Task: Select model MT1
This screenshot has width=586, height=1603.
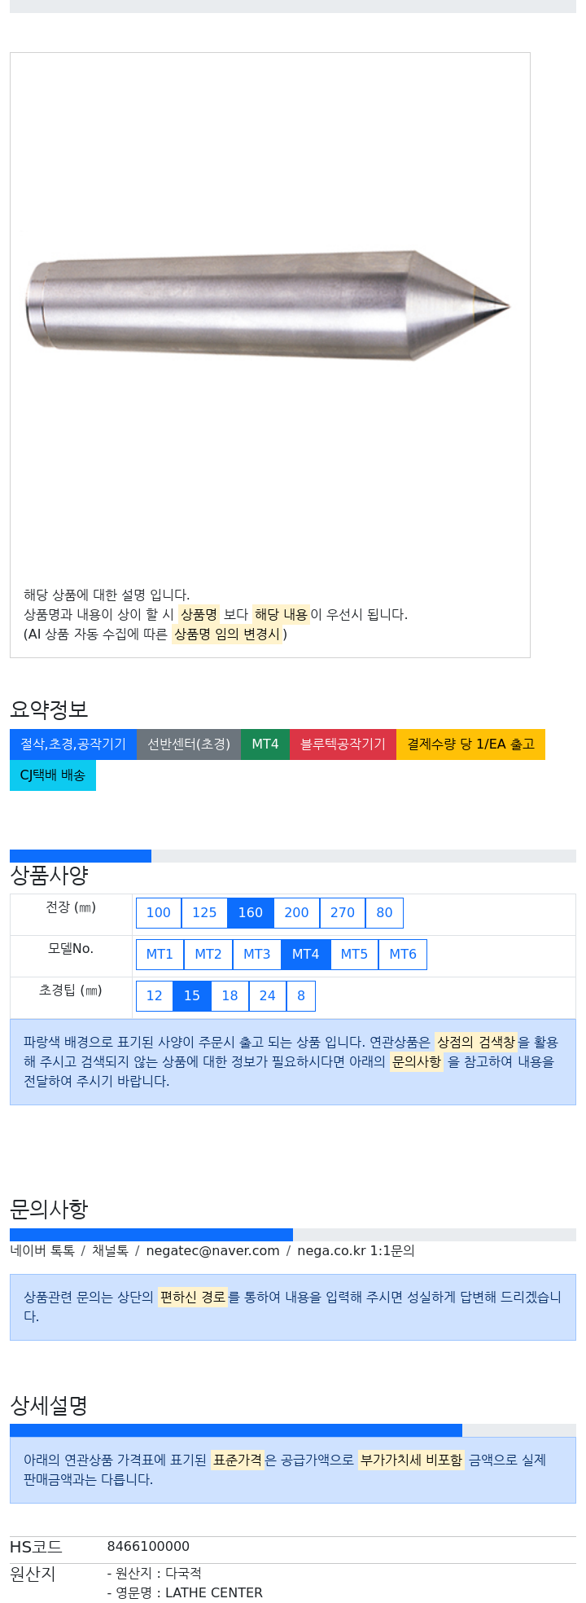Action: click(x=160, y=955)
